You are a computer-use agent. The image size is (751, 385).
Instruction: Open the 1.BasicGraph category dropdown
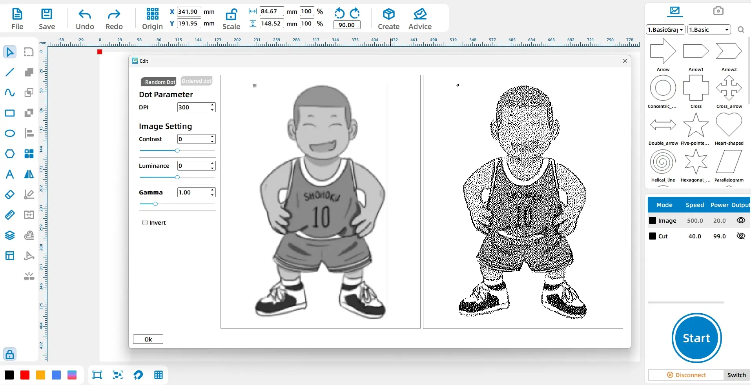coord(666,30)
